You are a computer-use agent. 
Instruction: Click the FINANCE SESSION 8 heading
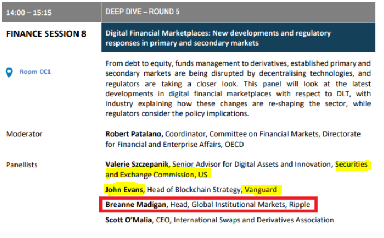46,34
